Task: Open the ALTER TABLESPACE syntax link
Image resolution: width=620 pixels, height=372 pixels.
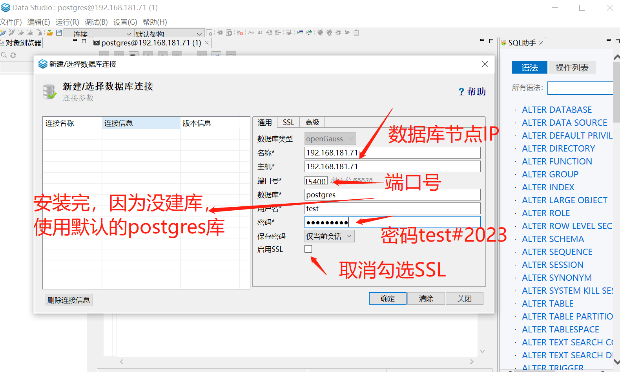Action: pos(560,329)
